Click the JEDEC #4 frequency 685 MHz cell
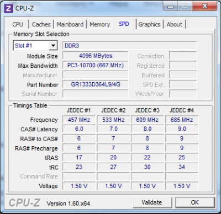This screenshot has height=214, width=221. coord(182,120)
